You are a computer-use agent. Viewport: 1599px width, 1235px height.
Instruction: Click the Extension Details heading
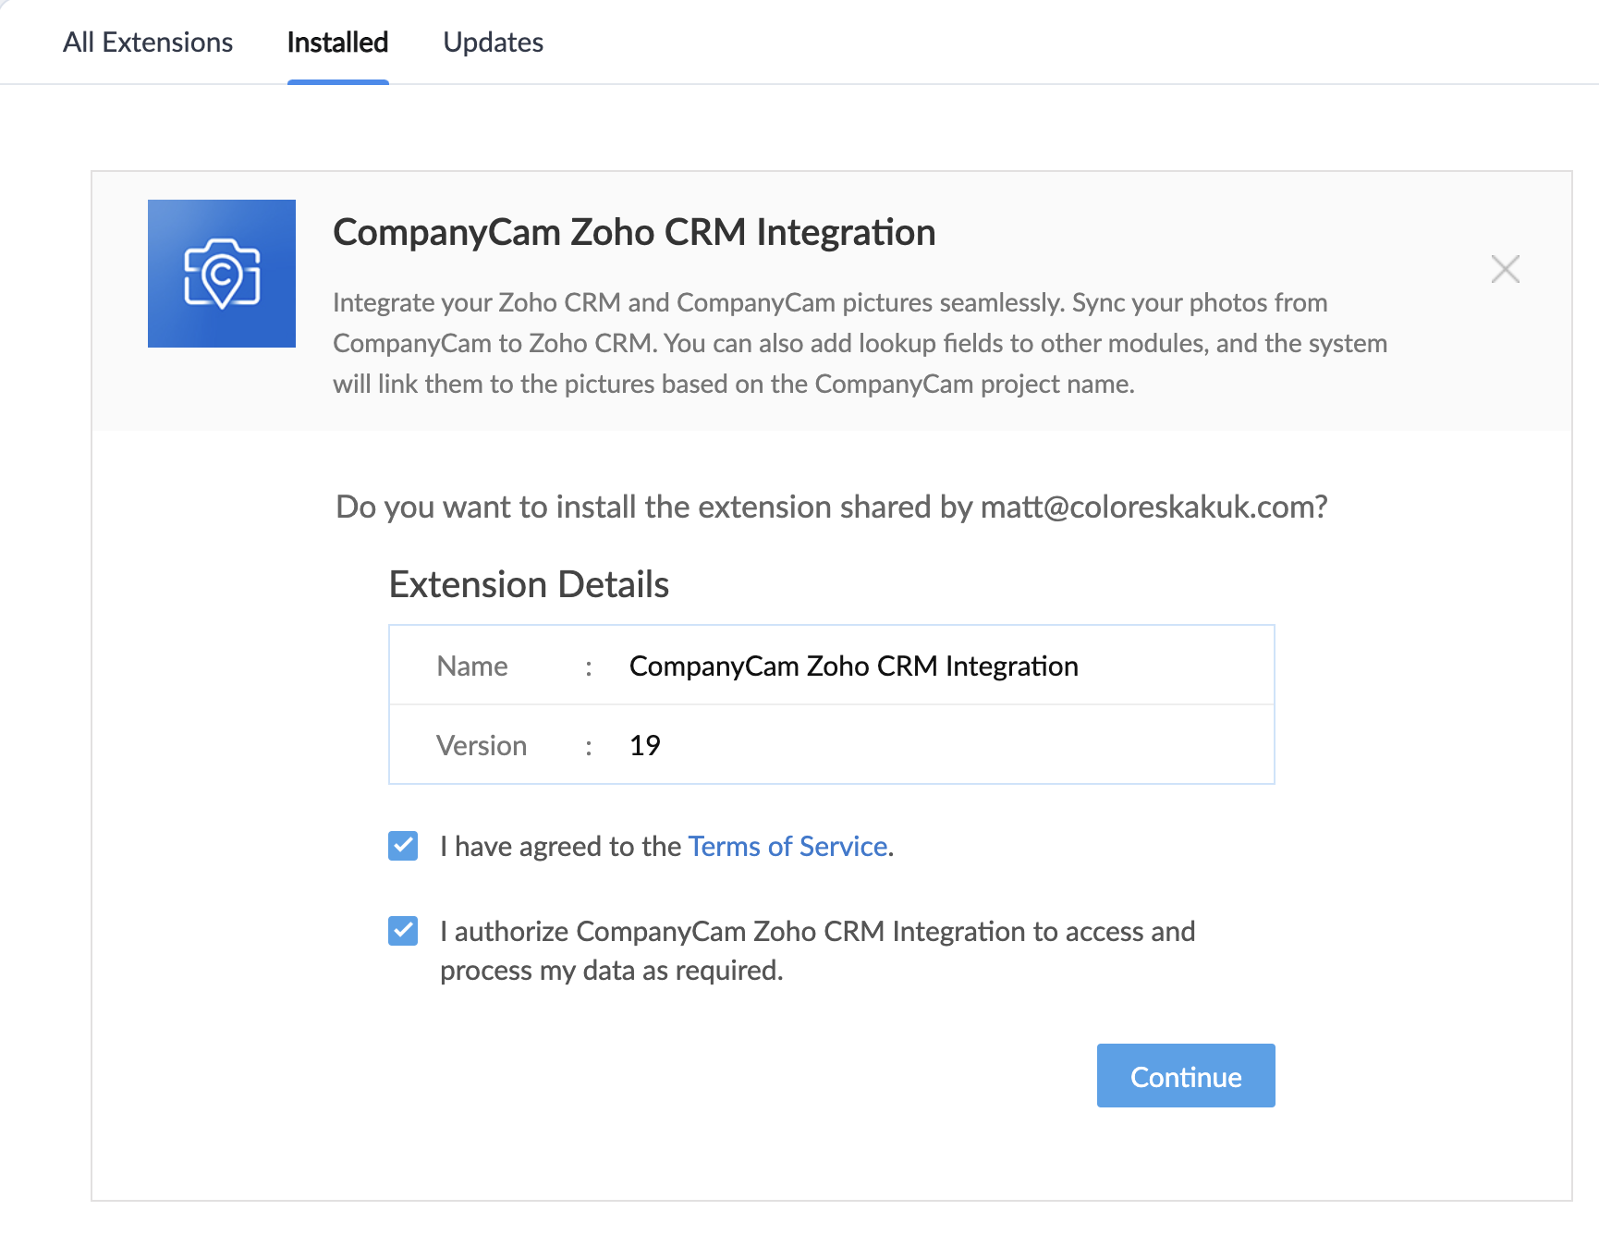pos(529,585)
